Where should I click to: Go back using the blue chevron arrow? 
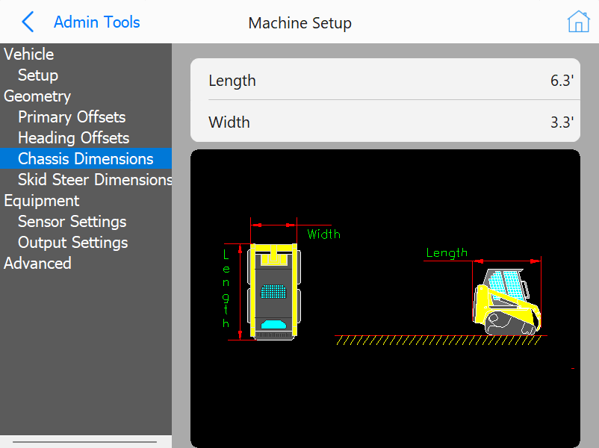pos(28,22)
